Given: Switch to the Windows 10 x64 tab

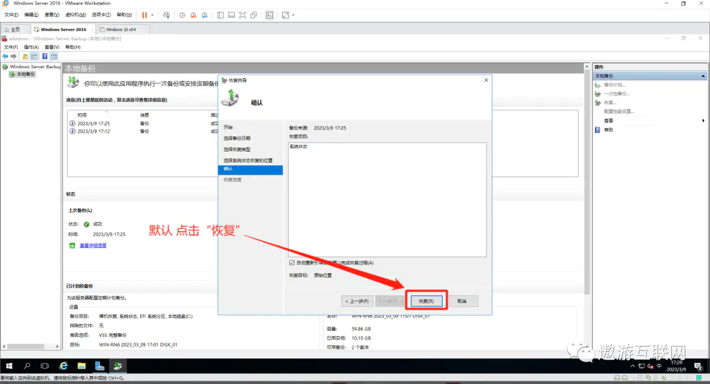Looking at the screenshot, I should (120, 30).
